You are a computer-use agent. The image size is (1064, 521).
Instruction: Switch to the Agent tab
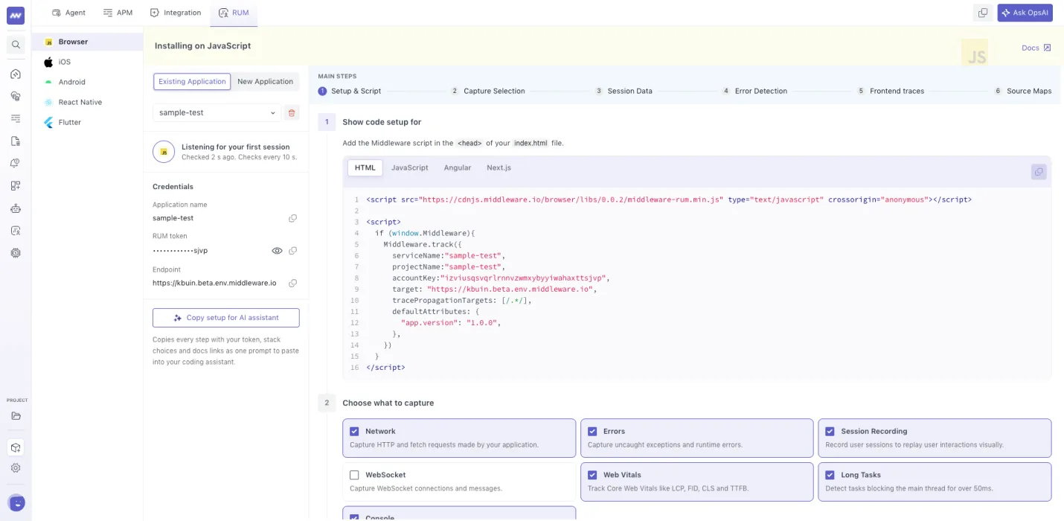point(69,13)
